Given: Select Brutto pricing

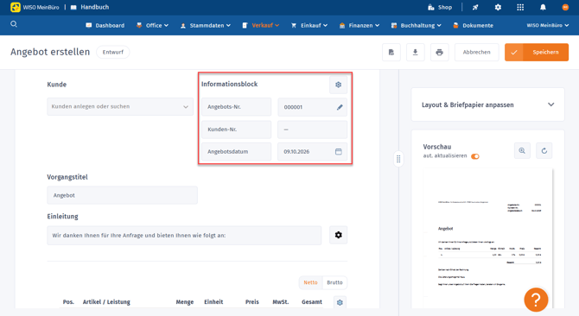Looking at the screenshot, I should pyautogui.click(x=334, y=282).
